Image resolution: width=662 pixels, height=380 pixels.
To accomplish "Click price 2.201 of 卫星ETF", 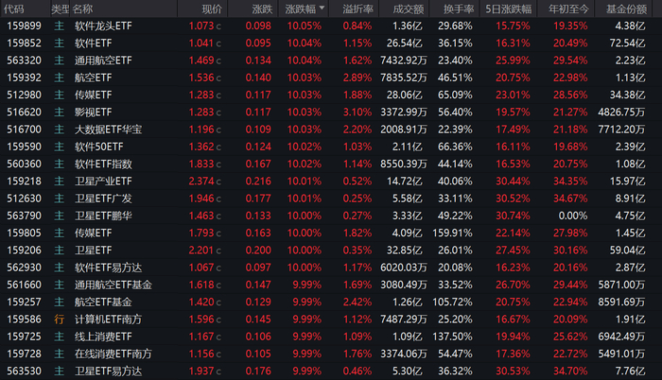I will click(201, 250).
